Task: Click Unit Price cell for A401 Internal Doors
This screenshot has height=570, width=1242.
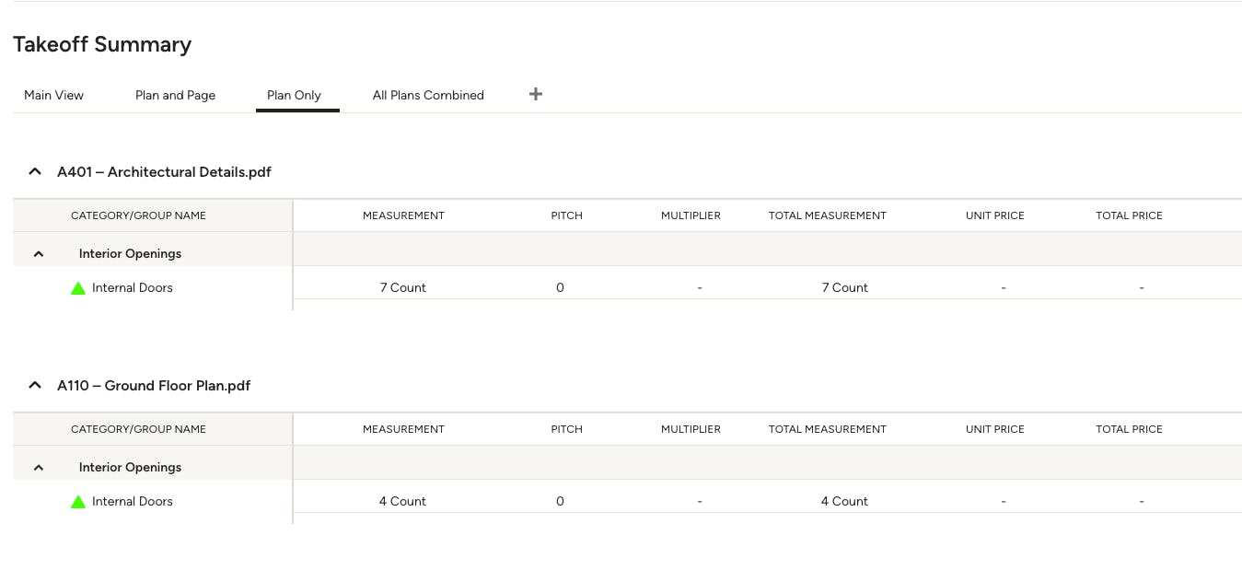Action: (1003, 288)
